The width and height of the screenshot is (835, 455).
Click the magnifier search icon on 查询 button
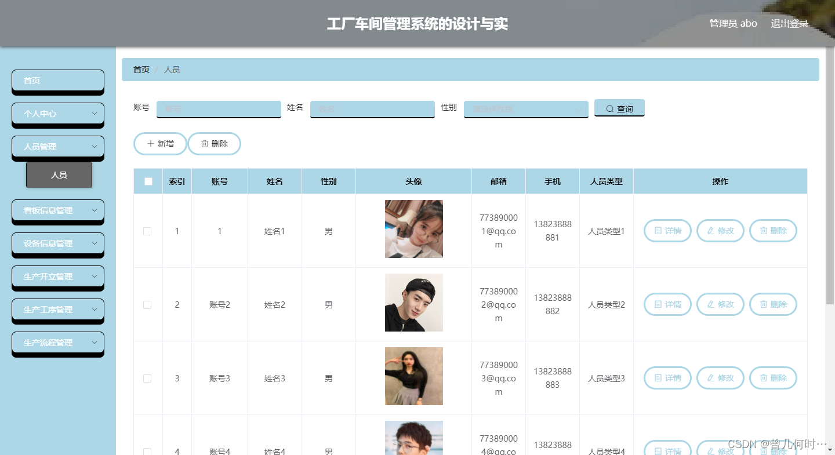click(x=609, y=108)
